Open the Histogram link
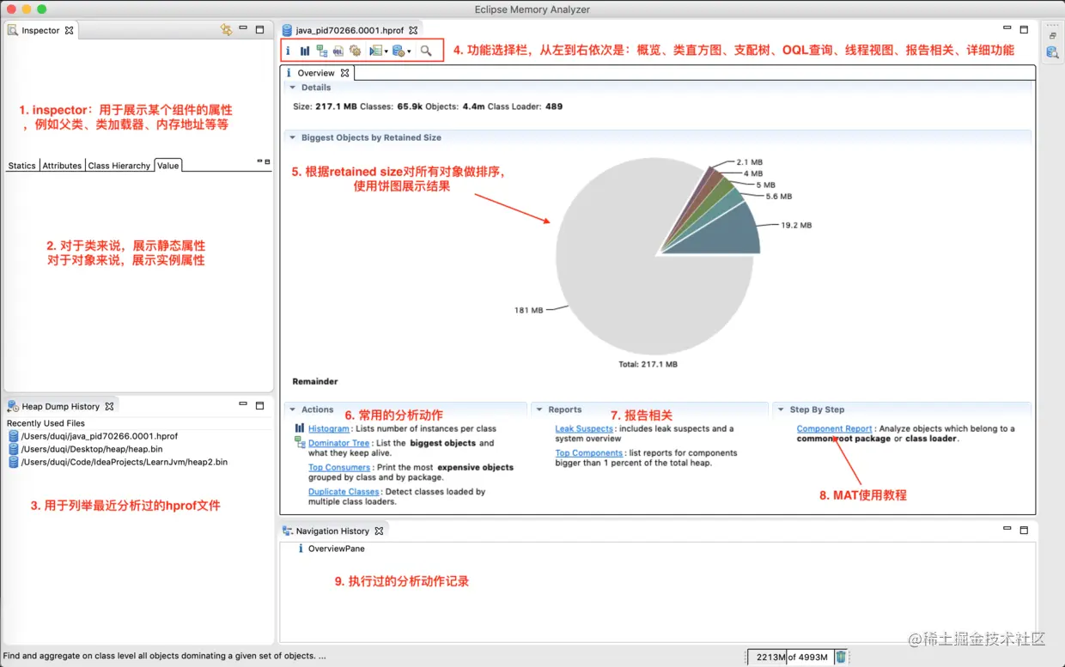The height and width of the screenshot is (667, 1065). pos(329,428)
